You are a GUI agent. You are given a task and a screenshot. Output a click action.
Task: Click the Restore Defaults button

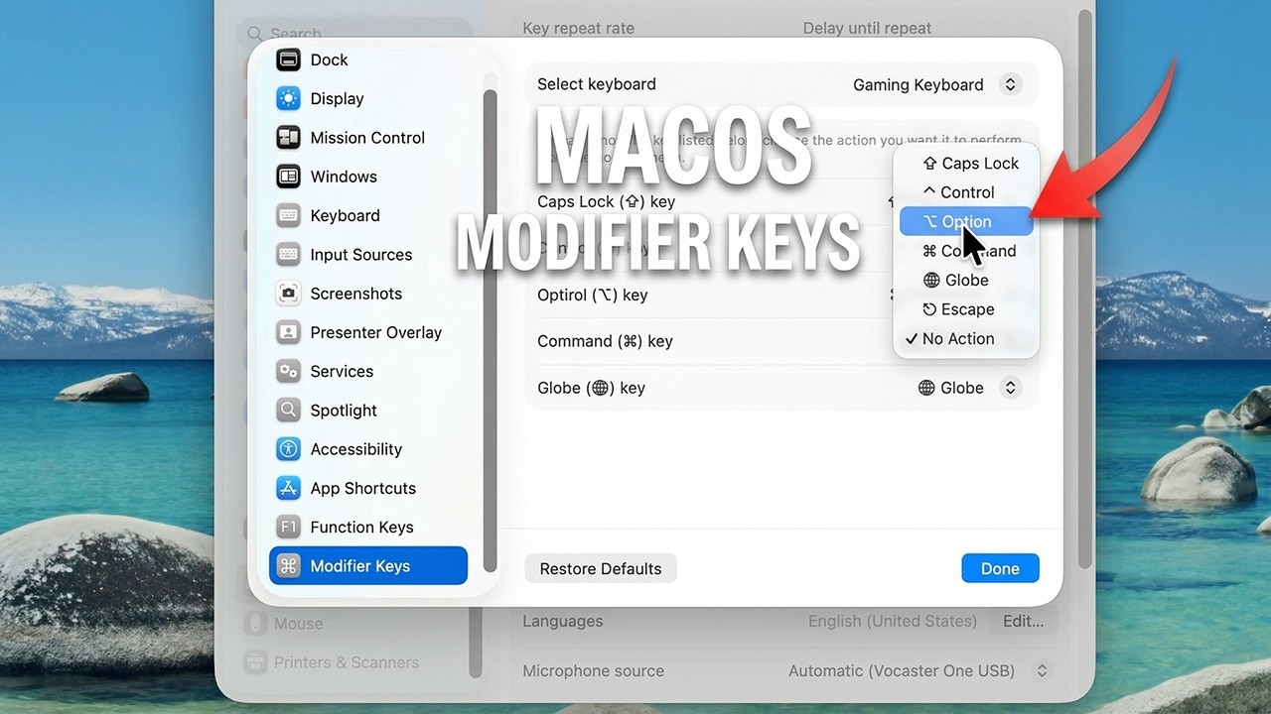[x=601, y=569]
